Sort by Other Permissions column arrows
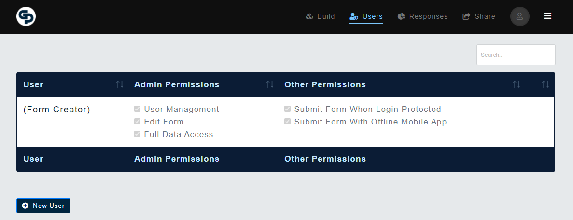This screenshot has height=220, width=573. [517, 84]
